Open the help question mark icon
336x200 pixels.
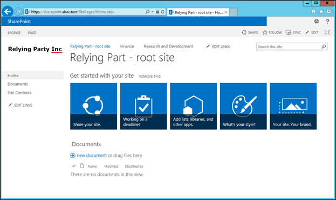(x=327, y=22)
